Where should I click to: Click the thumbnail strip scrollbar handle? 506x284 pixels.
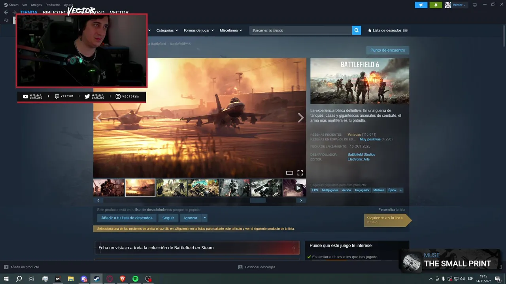(x=258, y=200)
